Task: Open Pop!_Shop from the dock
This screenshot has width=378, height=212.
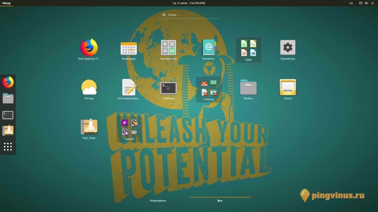Action: 8,130
